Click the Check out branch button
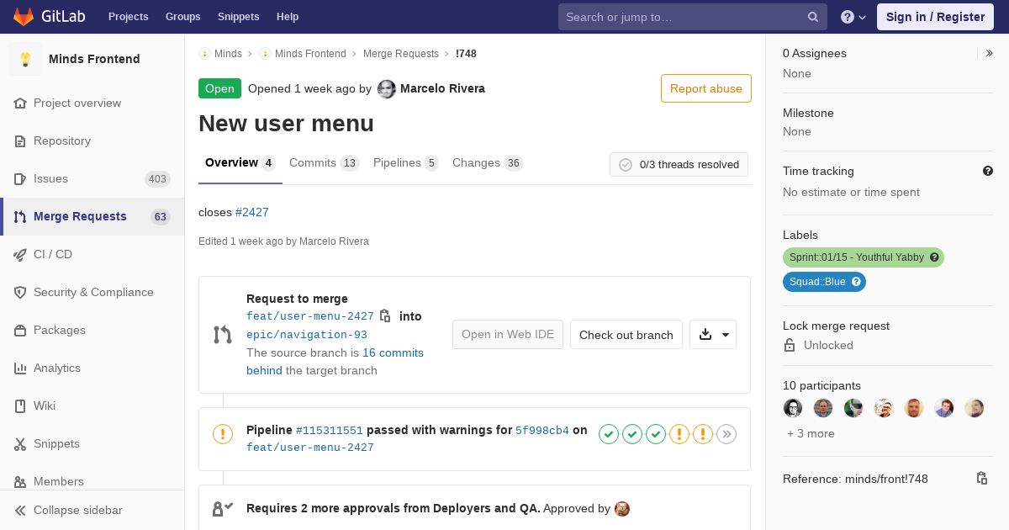Screen dimensions: 1009x530 626,335
